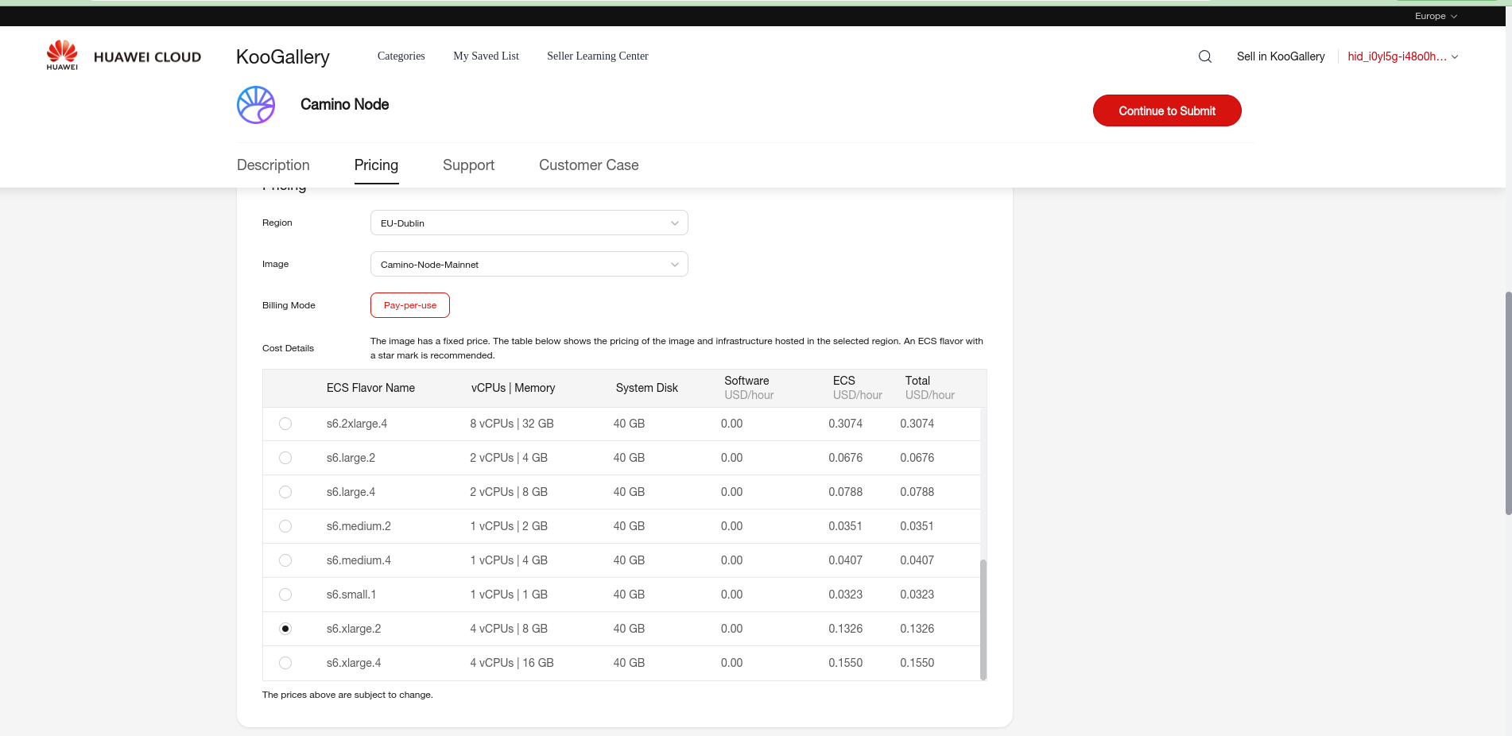
Task: Select the s6.medium.4 radio button
Action: click(x=285, y=560)
